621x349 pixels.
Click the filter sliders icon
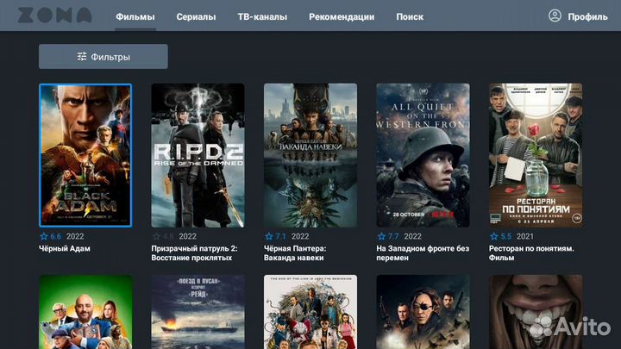tap(82, 57)
